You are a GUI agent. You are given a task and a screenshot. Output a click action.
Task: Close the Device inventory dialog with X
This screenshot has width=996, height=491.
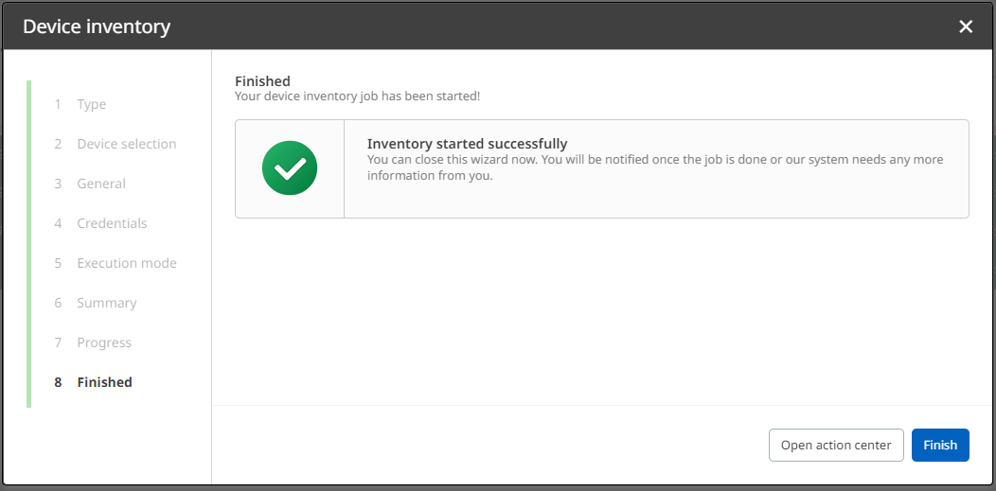[x=966, y=26]
